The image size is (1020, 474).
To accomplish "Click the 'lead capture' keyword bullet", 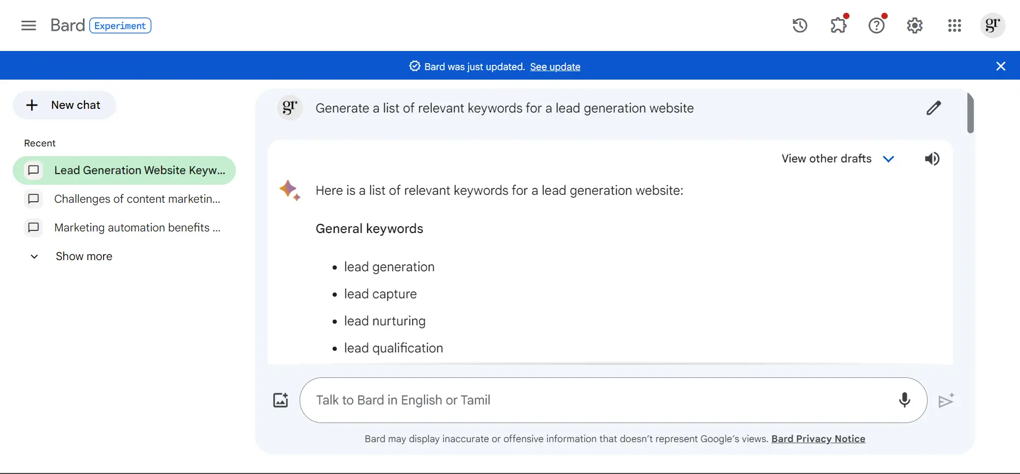I will 380,294.
